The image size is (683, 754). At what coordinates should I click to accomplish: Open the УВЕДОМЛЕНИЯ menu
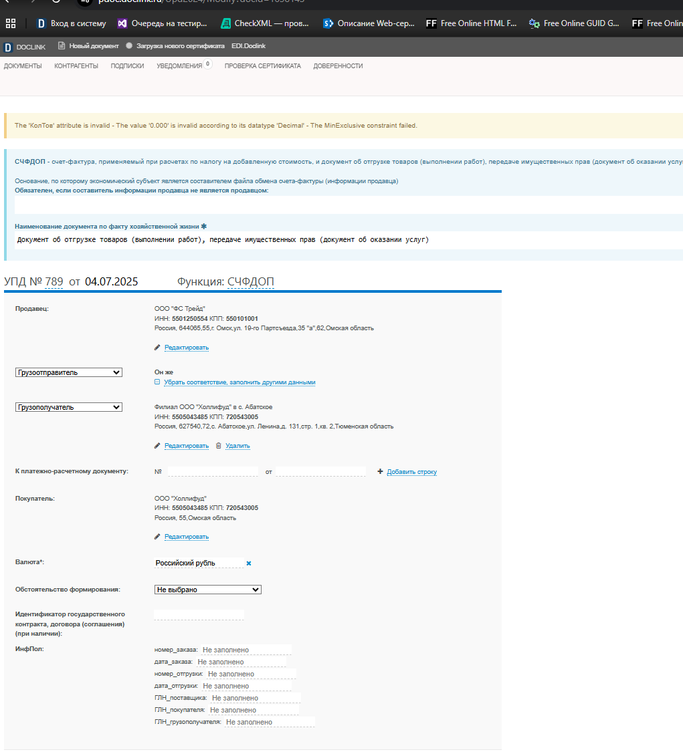(179, 66)
